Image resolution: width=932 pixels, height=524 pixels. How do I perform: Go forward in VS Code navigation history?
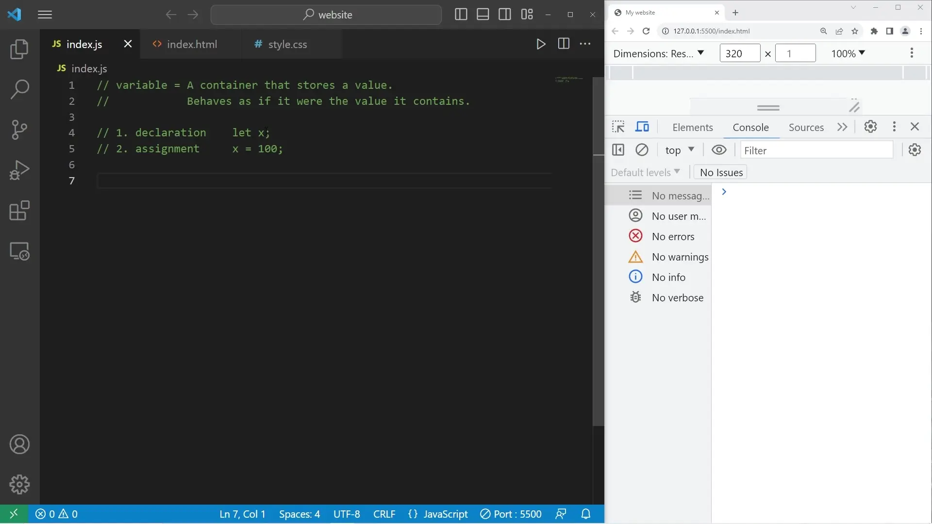tap(193, 15)
